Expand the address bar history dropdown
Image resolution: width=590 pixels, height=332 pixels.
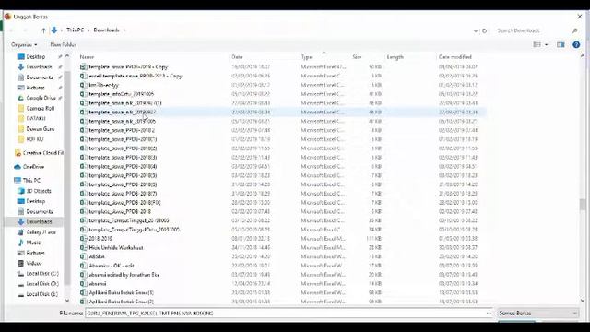476,30
